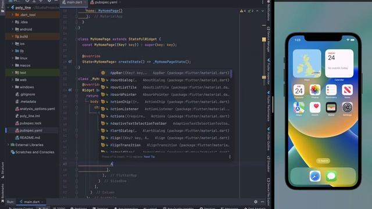Go to the next highlighted problem arrow

point(263,11)
